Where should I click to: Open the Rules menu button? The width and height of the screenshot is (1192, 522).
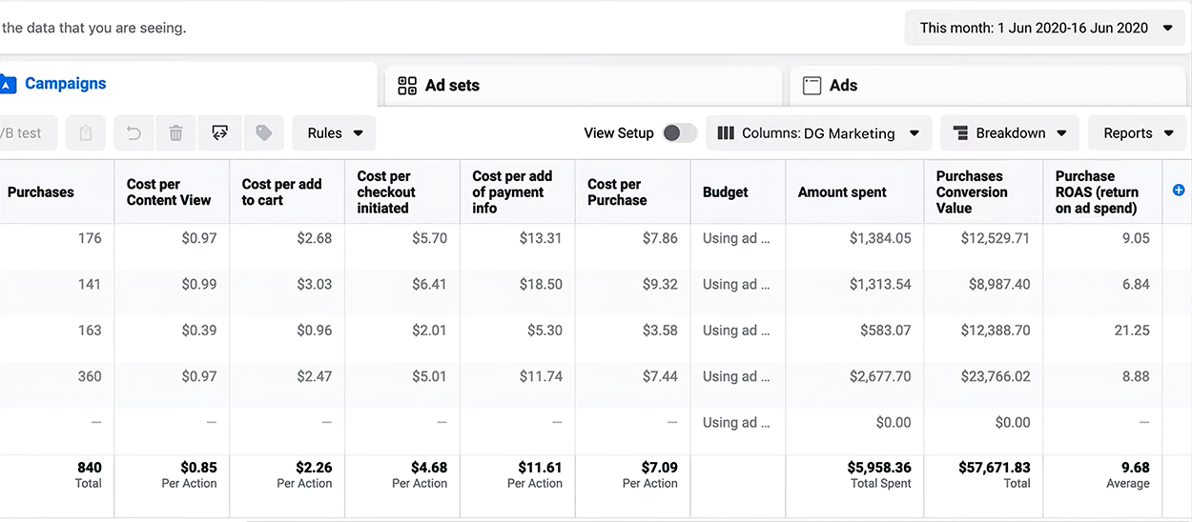335,133
